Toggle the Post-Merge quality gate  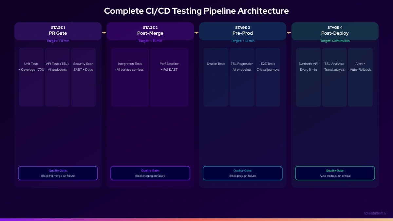(150, 173)
